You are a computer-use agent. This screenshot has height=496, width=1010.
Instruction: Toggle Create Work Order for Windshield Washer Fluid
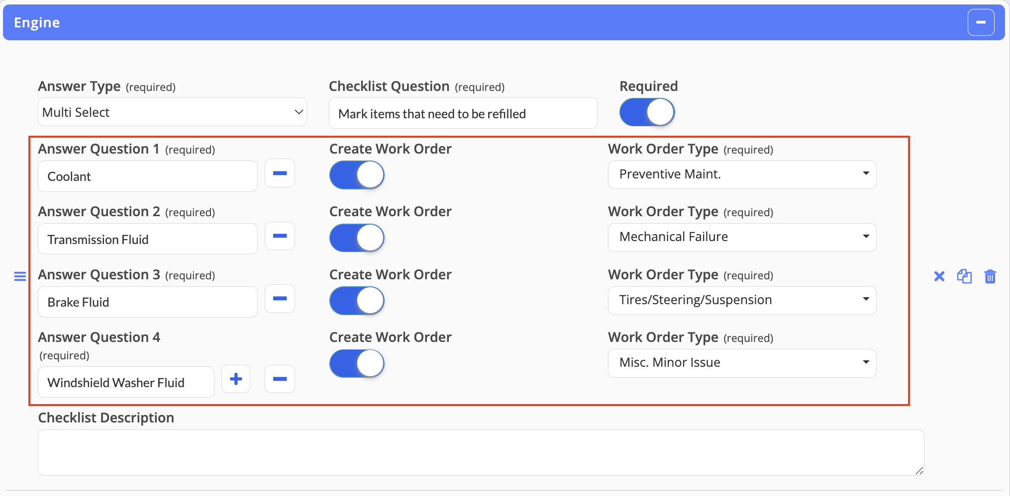[x=357, y=363]
